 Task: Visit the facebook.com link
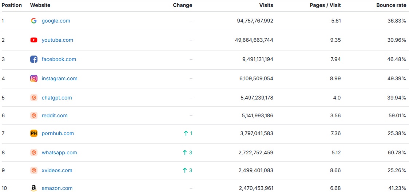59,59
